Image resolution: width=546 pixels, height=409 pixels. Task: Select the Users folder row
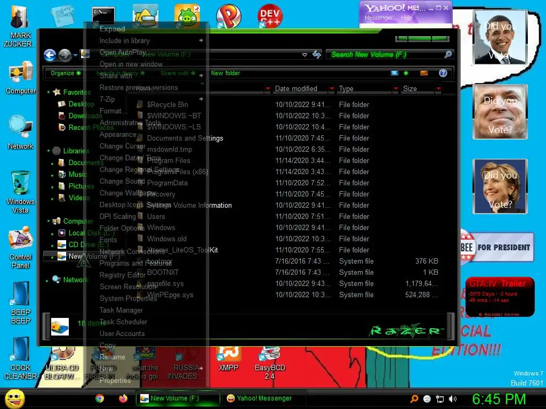click(287, 216)
